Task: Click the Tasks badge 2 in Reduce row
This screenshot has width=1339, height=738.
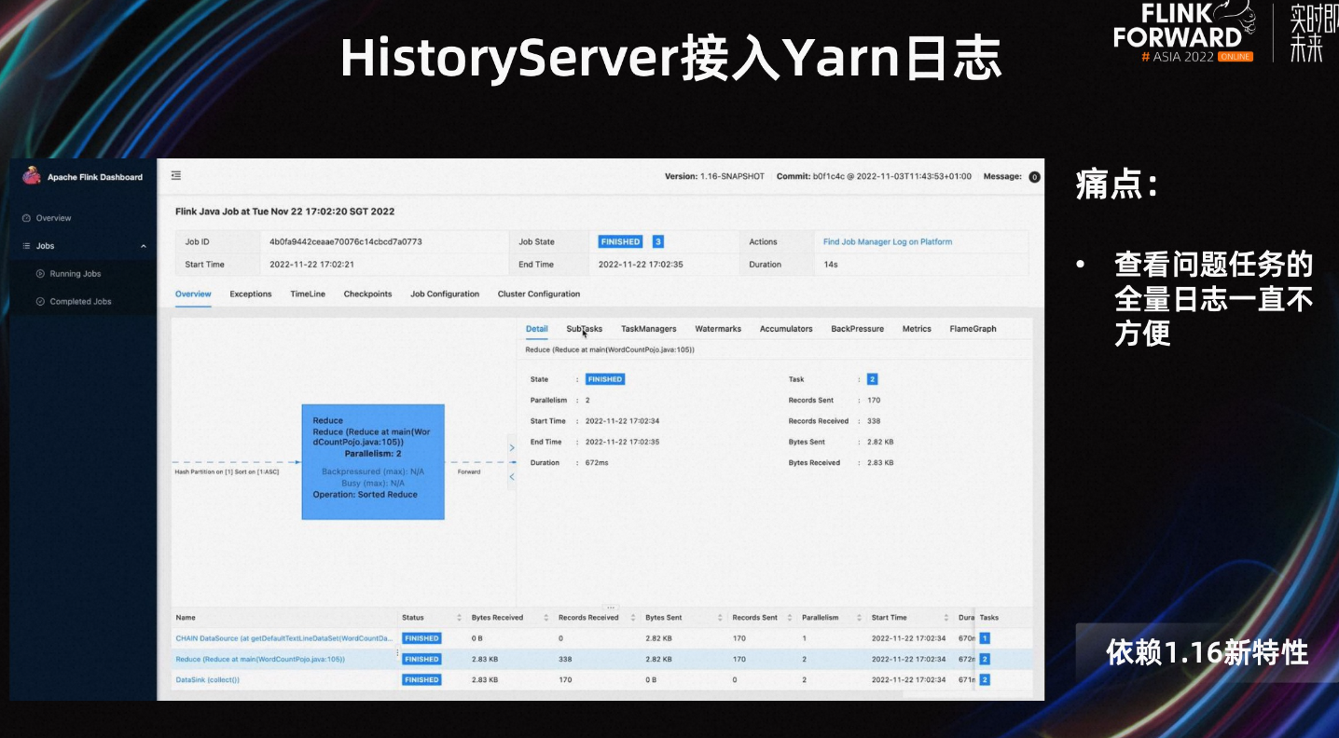Action: click(x=985, y=659)
